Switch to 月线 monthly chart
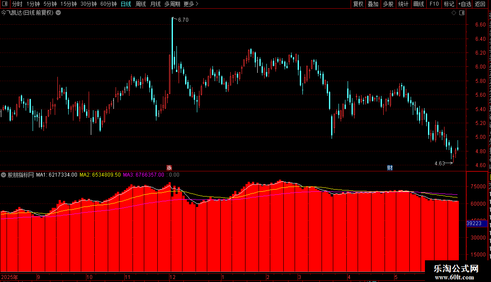Viewport: 491px width, 282px height. coord(155,4)
